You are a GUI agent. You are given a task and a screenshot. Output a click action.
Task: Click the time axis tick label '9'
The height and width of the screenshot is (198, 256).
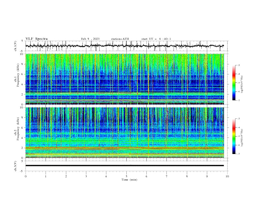coord(207,176)
